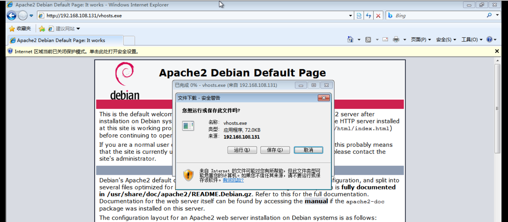Open the 页面(P) menu

click(x=421, y=40)
